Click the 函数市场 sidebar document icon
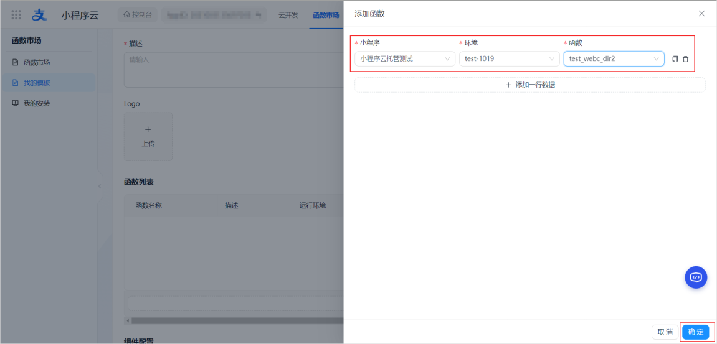 pyautogui.click(x=16, y=63)
